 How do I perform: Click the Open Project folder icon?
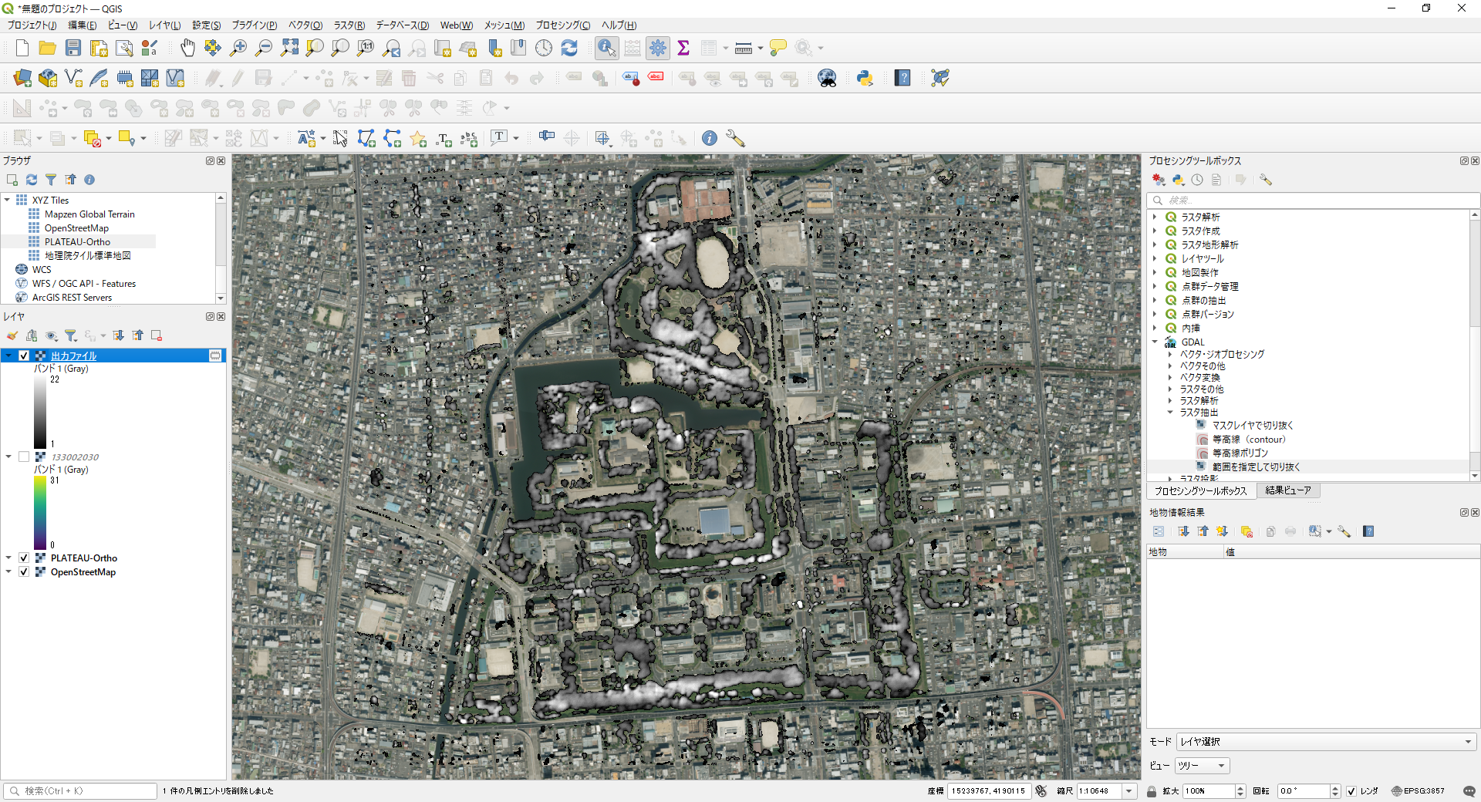(x=48, y=48)
